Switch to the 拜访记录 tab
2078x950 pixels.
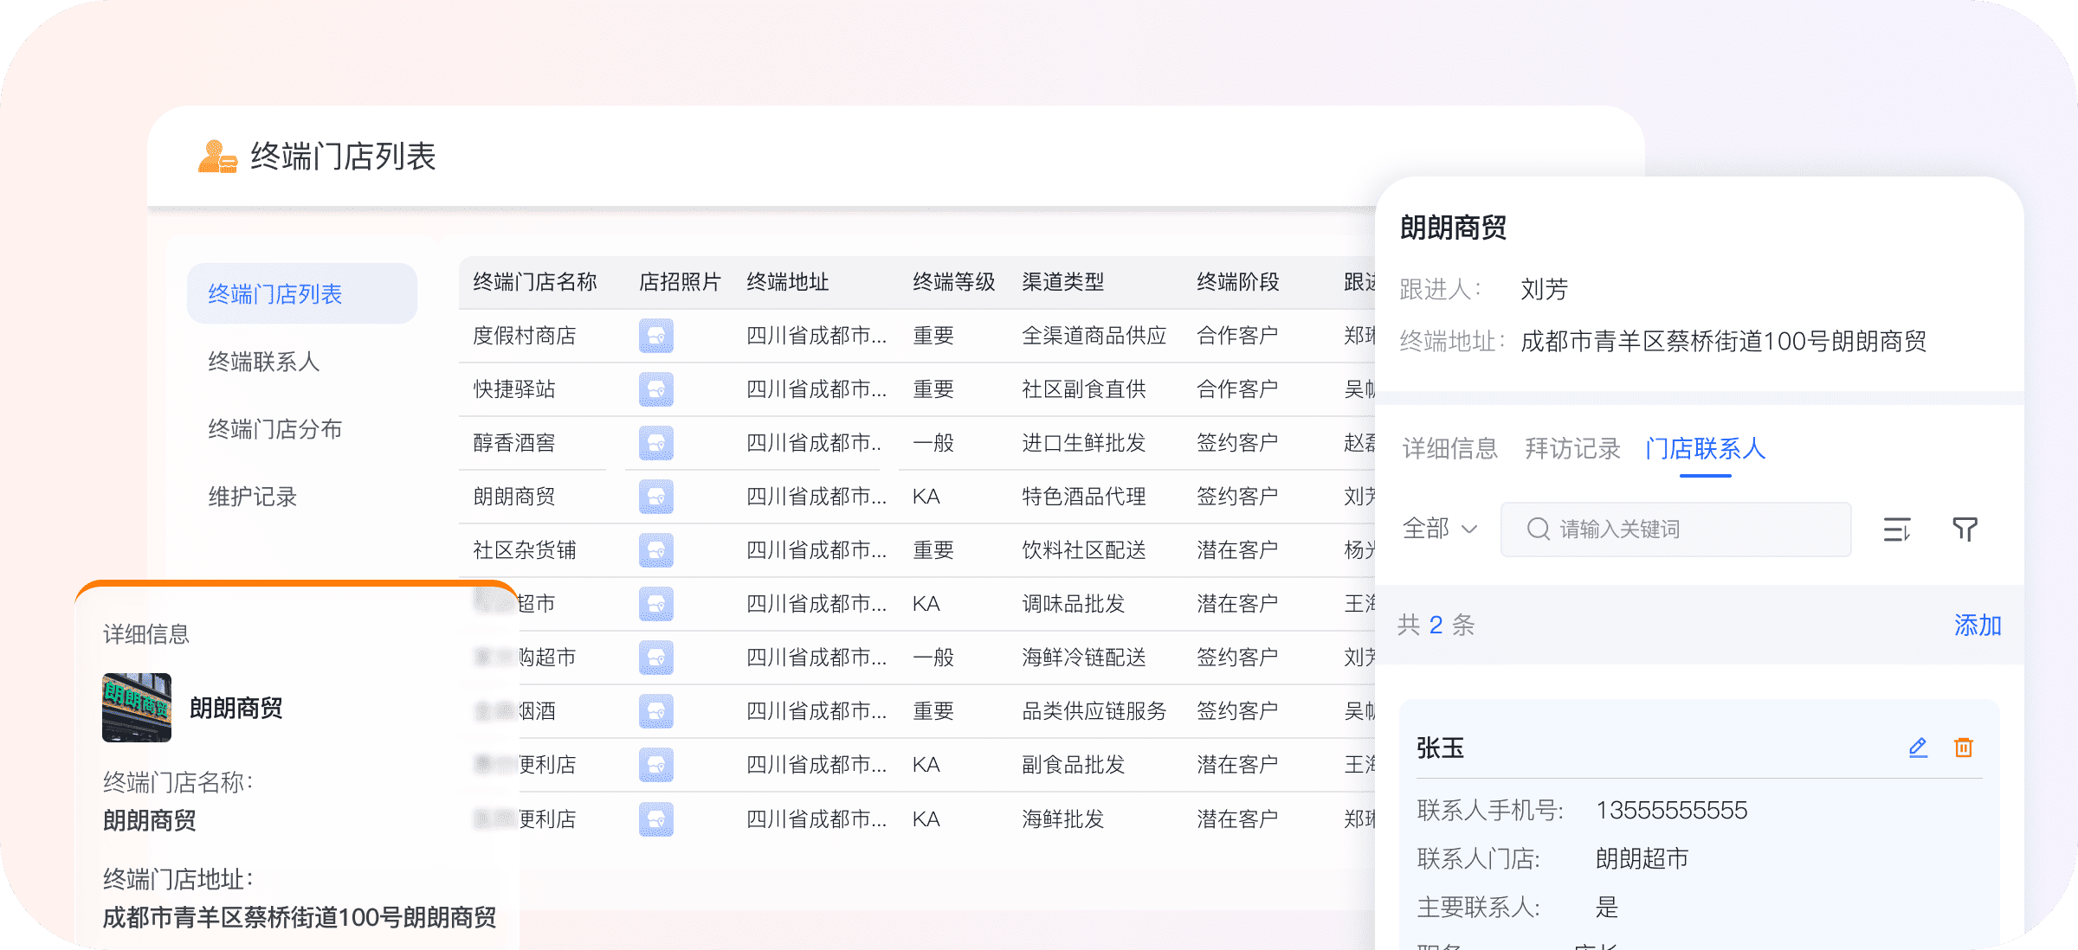pyautogui.click(x=1572, y=448)
